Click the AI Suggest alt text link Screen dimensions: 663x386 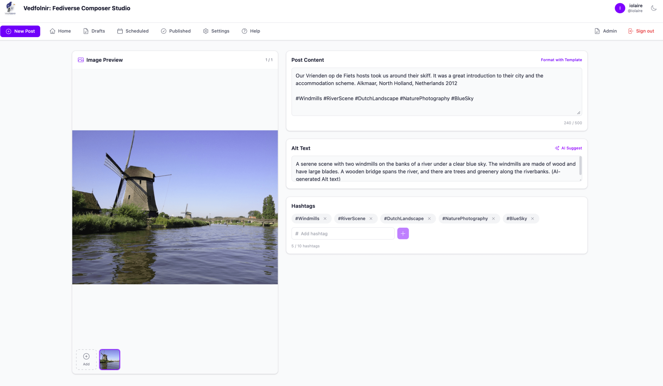(x=568, y=148)
